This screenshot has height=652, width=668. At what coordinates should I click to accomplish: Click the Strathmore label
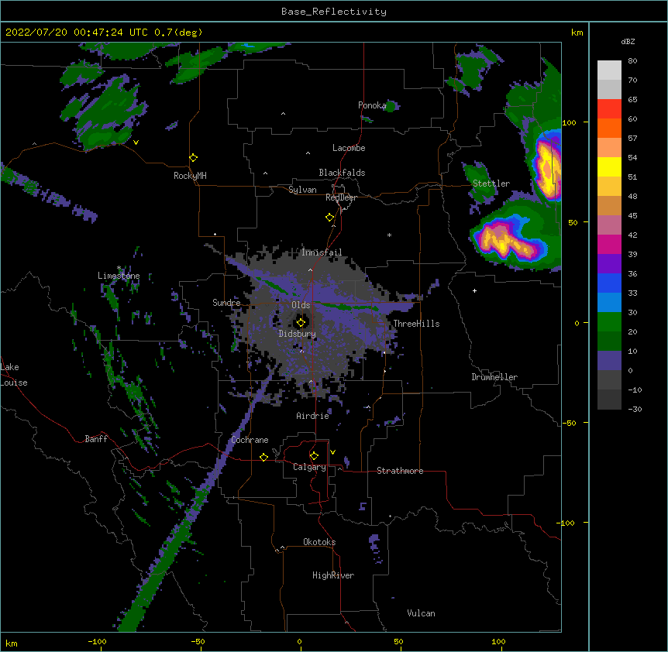[x=400, y=471]
